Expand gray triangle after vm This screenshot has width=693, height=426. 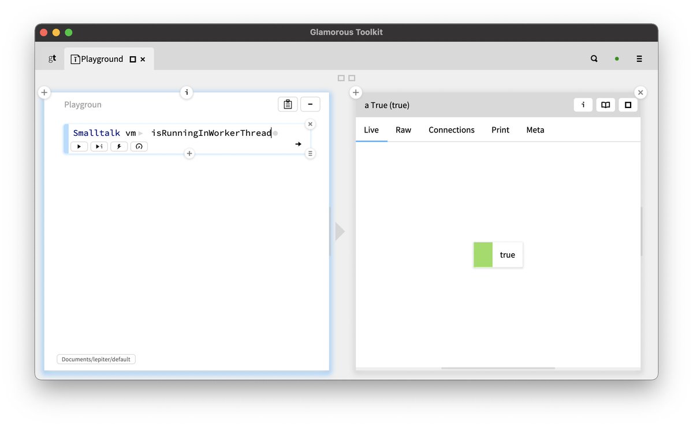pos(141,134)
